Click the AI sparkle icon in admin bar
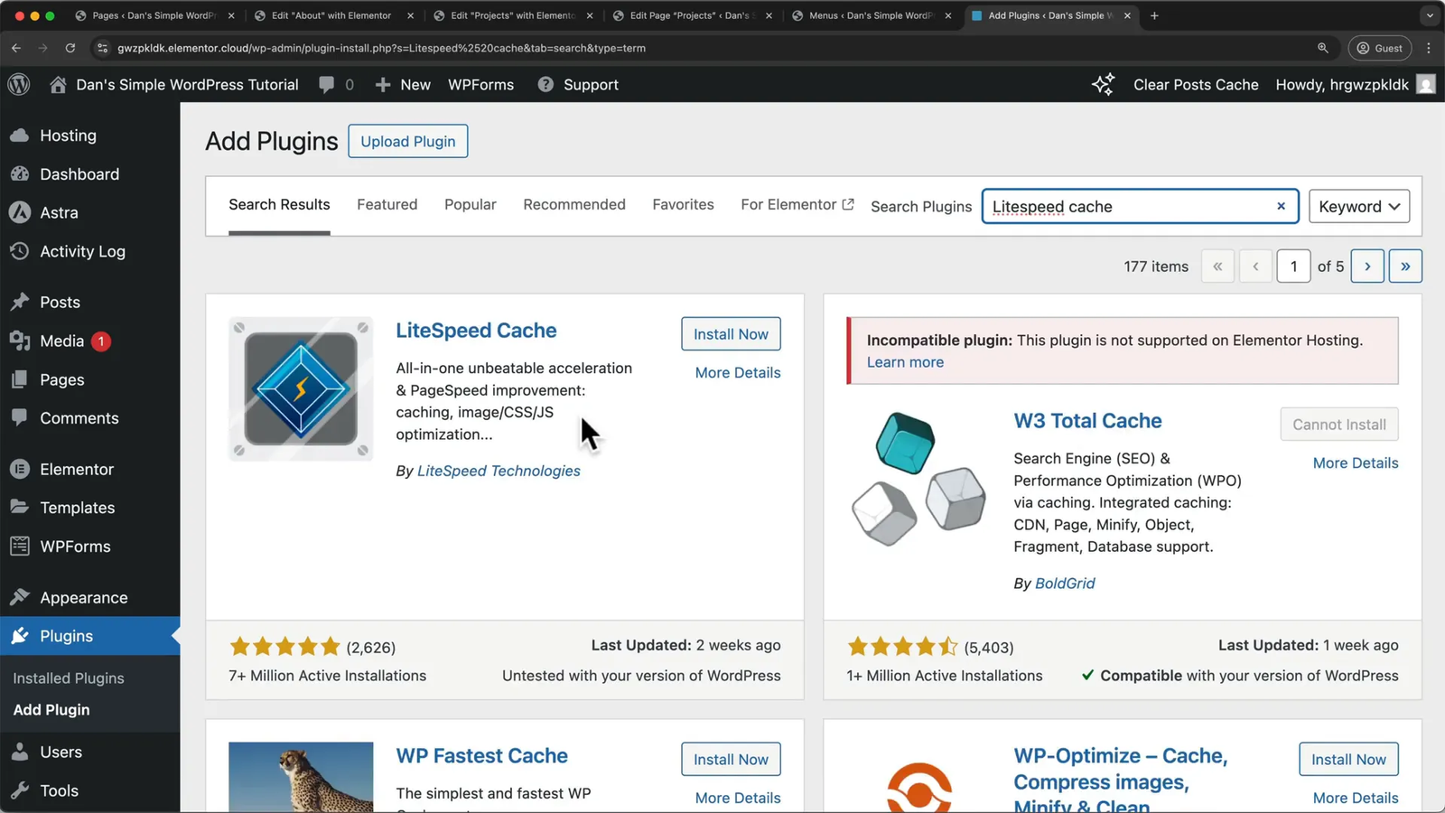 point(1103,84)
